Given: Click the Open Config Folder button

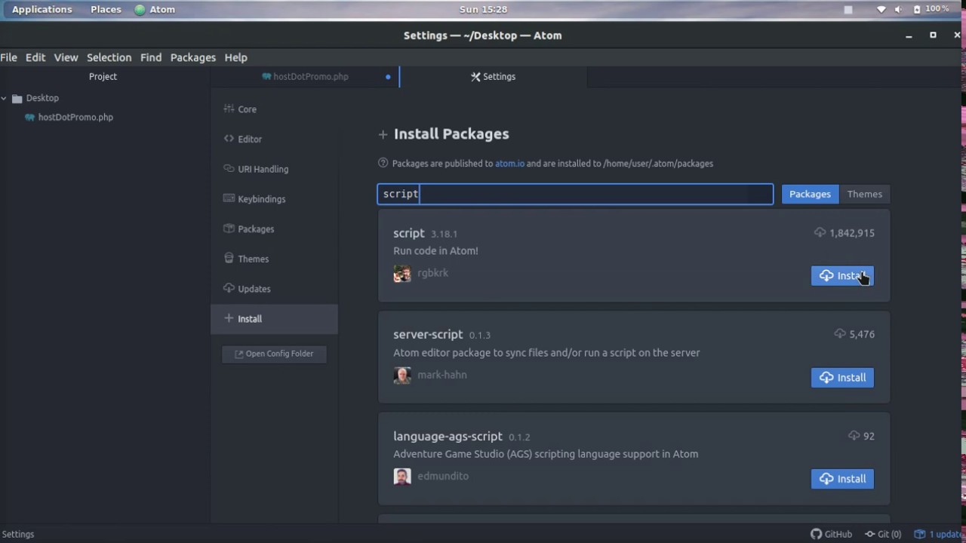Looking at the screenshot, I should click(274, 354).
